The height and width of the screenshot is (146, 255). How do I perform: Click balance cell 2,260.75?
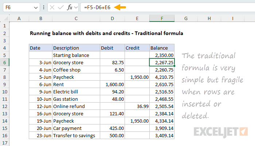pyautogui.click(x=162, y=70)
